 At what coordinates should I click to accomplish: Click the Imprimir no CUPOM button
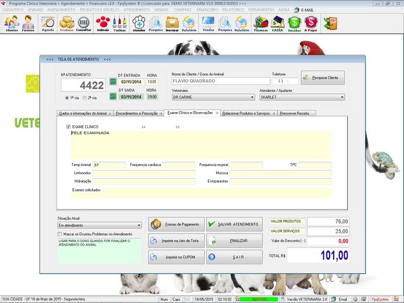176,257
